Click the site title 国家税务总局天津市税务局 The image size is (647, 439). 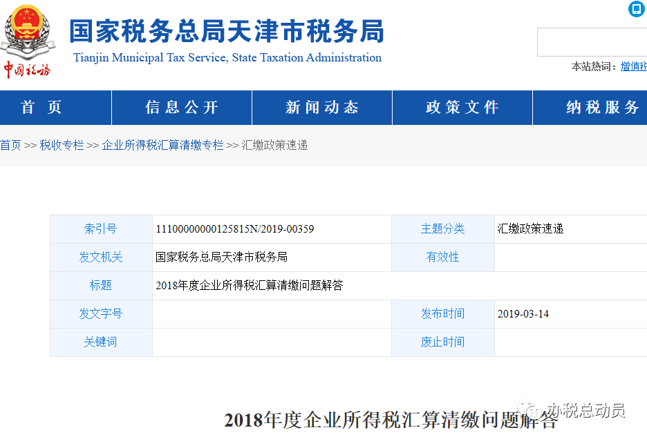click(x=227, y=31)
